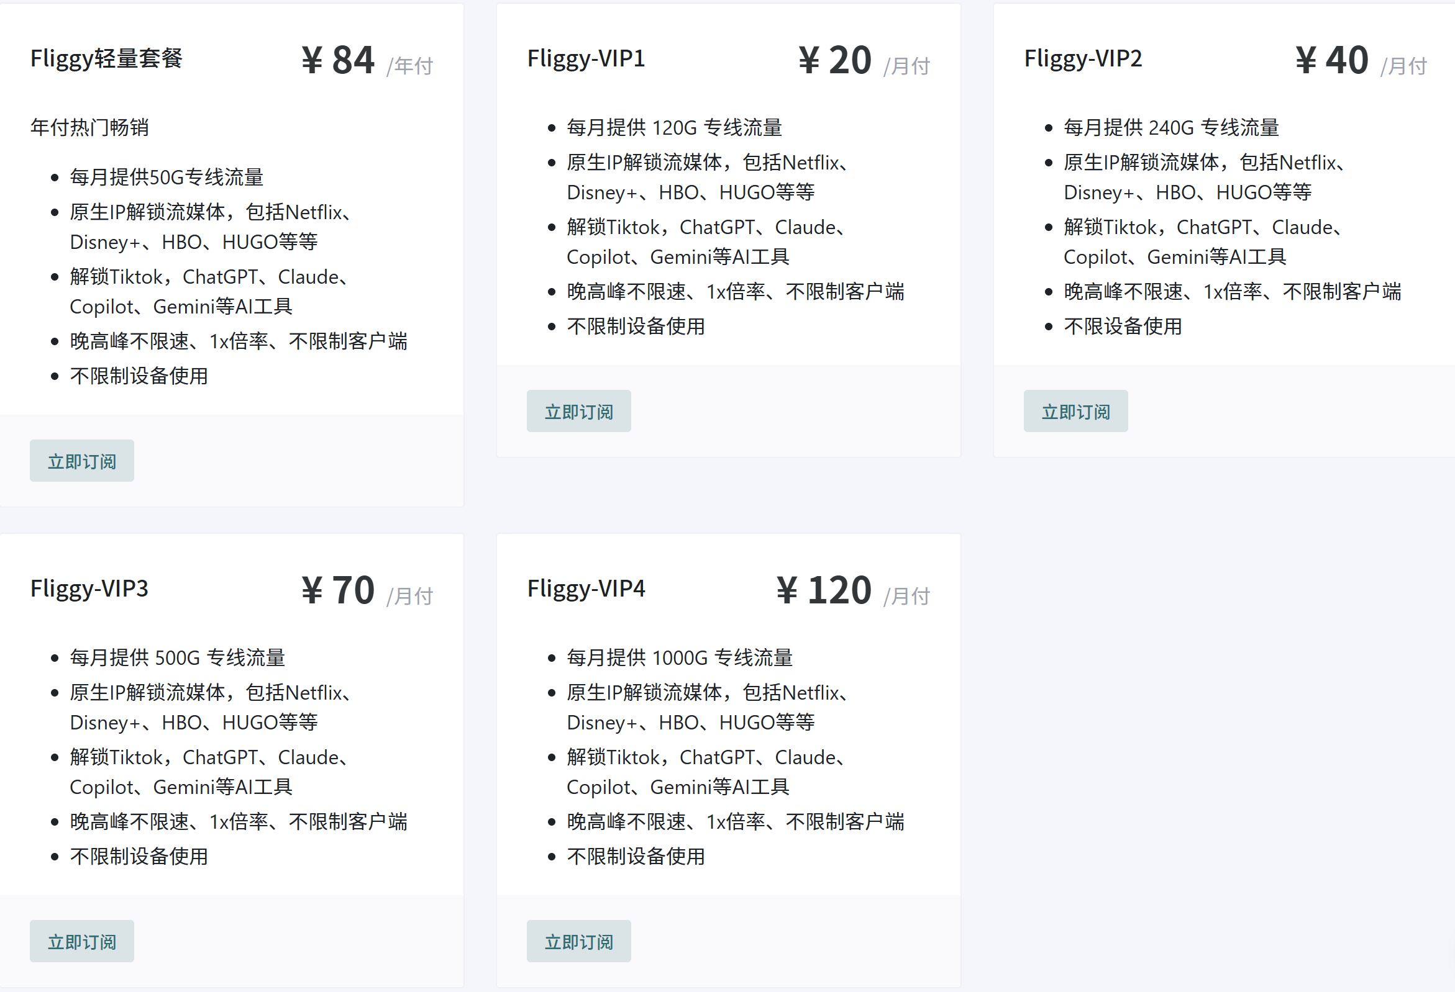The height and width of the screenshot is (992, 1455).
Task: Click the 年付热门畅销 description text
Action: (89, 127)
